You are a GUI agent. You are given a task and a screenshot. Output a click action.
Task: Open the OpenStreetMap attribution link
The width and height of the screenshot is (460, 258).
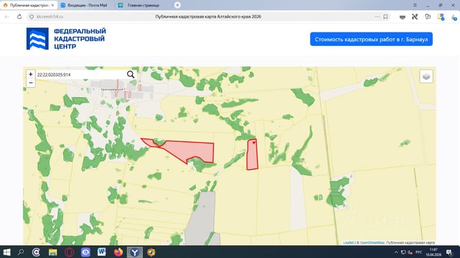(372, 243)
